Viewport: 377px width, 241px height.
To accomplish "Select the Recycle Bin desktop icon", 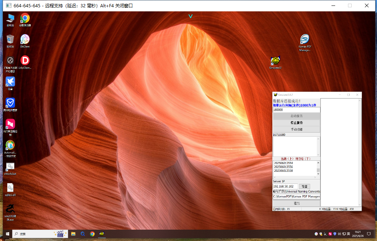I will [x=10, y=41].
